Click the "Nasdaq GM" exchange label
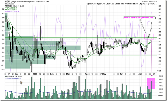Viewport: 167px width, 101px height. (44, 2)
